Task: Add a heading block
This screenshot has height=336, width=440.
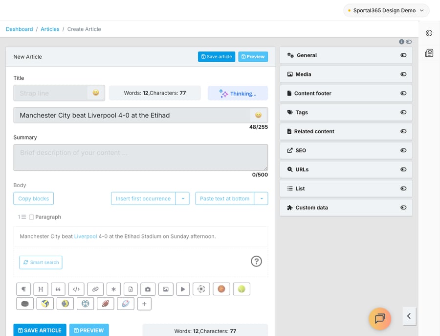Action: click(41, 289)
